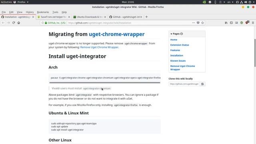Click the page vertical scrollbar thumb
The image size is (256, 144).
[255, 53]
